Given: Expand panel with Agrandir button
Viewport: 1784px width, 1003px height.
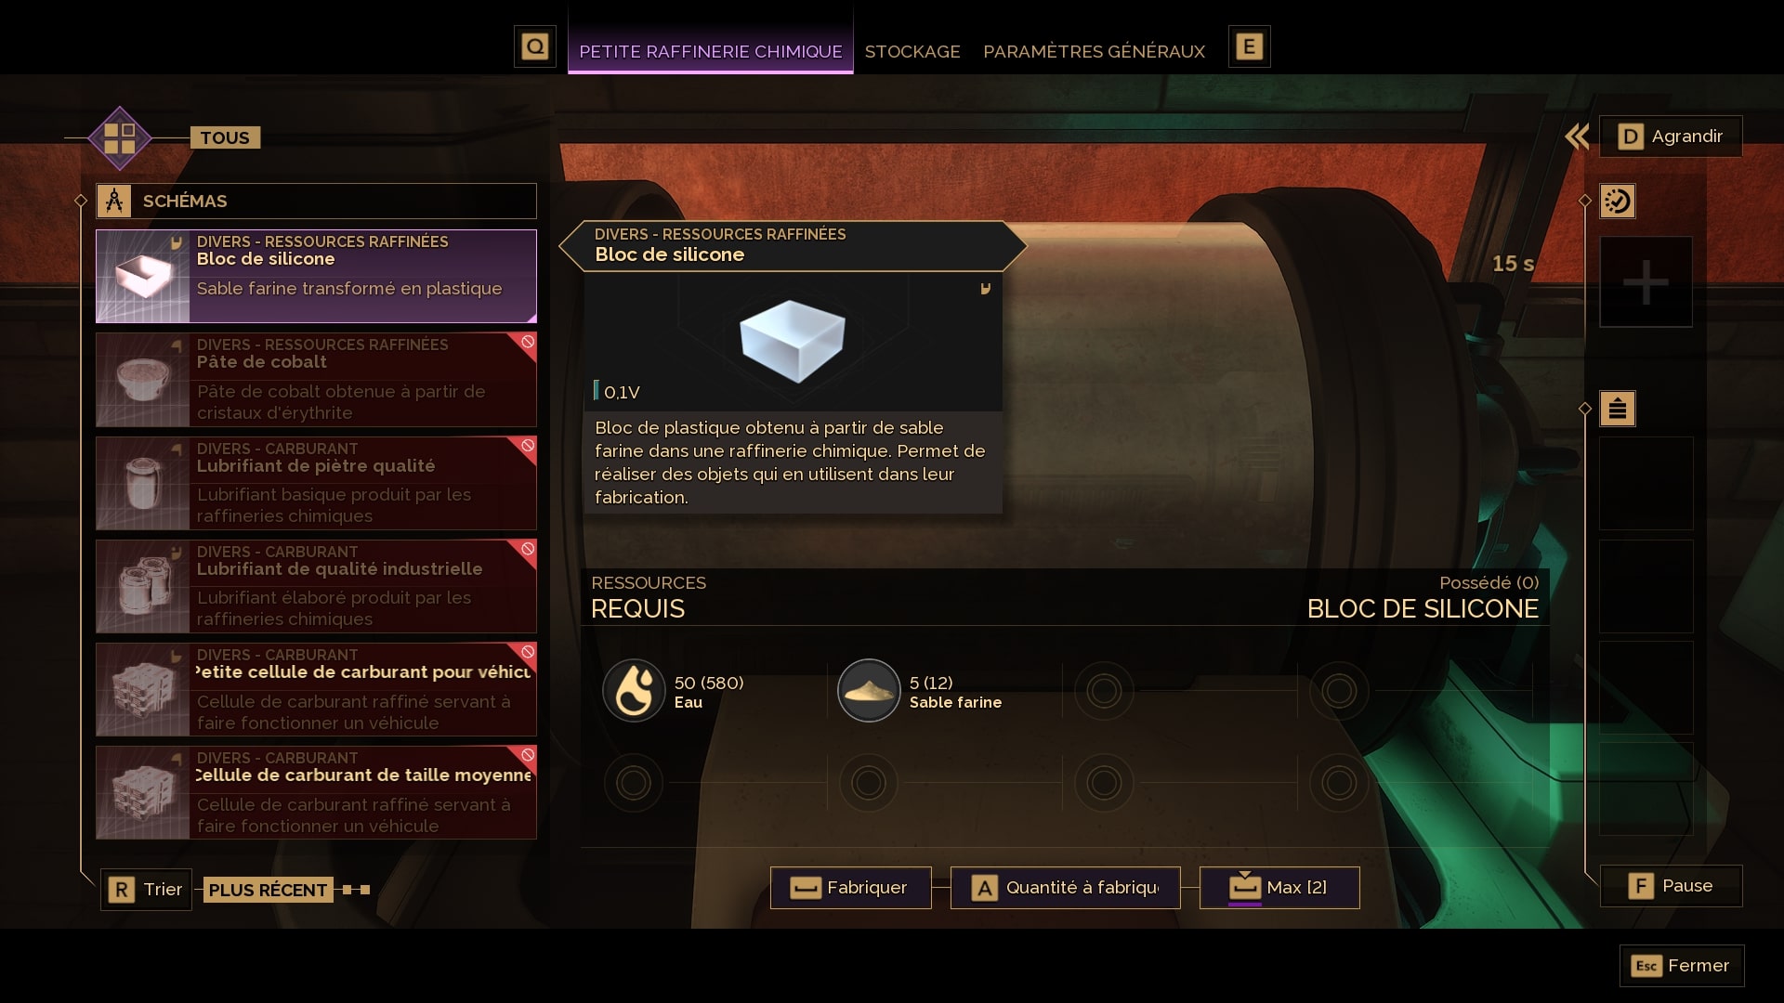Looking at the screenshot, I should coord(1671,137).
